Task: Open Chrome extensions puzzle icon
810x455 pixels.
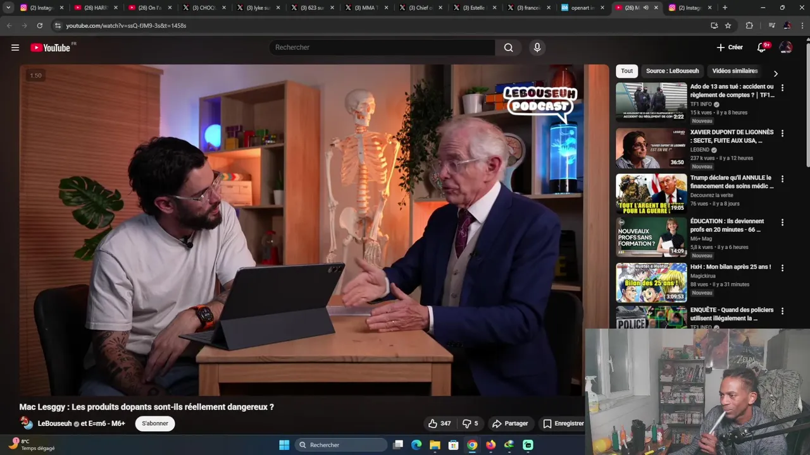Action: [x=749, y=25]
